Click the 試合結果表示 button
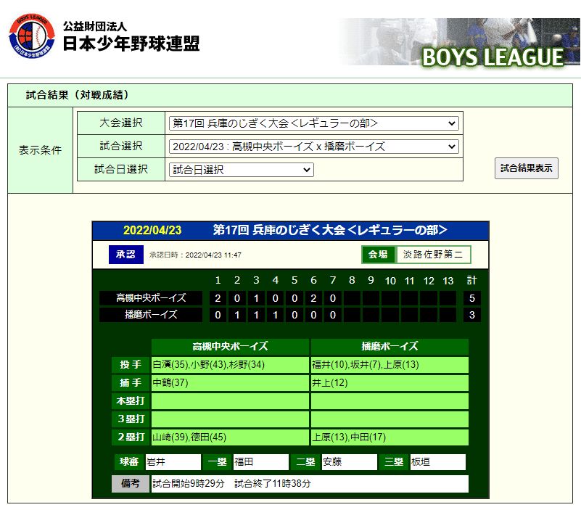The image size is (581, 510). pos(526,168)
